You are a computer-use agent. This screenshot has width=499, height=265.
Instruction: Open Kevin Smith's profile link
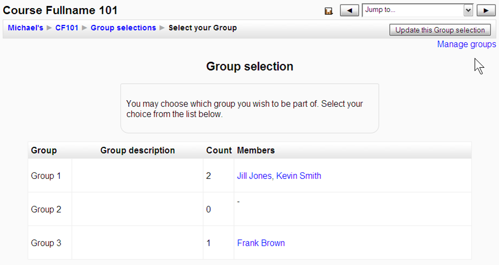tap(299, 176)
